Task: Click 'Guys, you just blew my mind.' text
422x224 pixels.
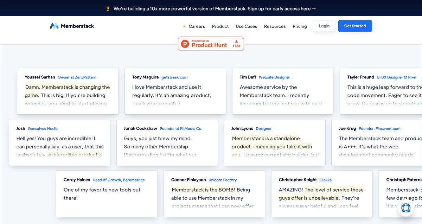Action: 158,139
